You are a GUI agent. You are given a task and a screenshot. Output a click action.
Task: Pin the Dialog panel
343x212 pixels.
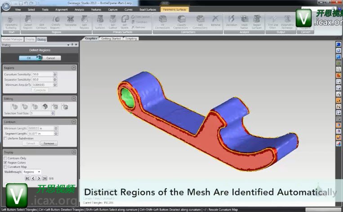[x=72, y=44]
